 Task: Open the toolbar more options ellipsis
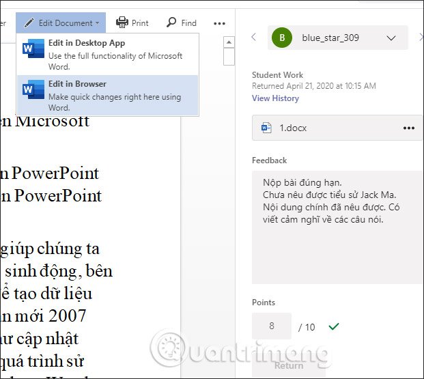tap(219, 23)
